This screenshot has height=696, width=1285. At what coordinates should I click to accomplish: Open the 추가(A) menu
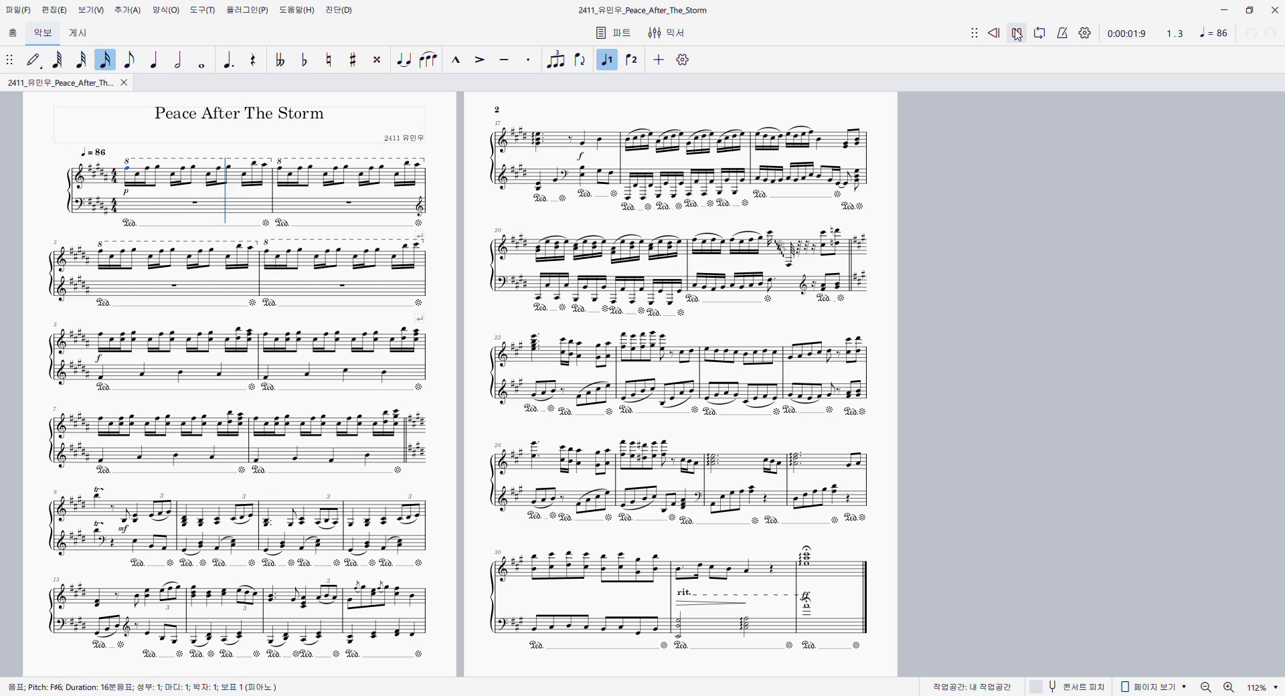[127, 10]
